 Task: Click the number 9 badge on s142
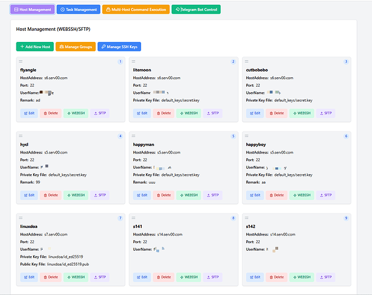346,218
